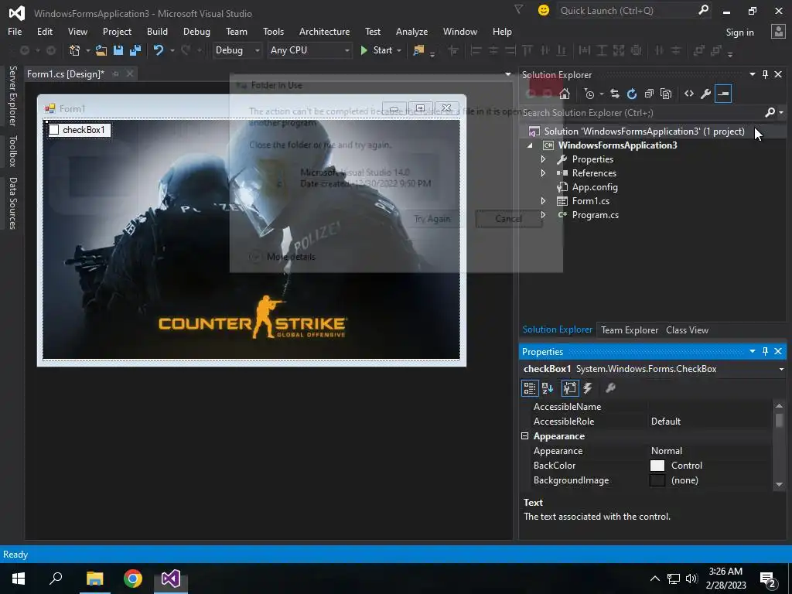This screenshot has width=792, height=594.
Task: Click the Refresh icon in Solution Explorer
Action: (632, 94)
